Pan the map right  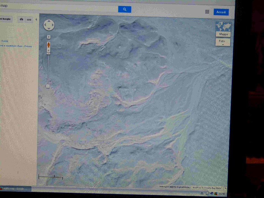click(53, 25)
